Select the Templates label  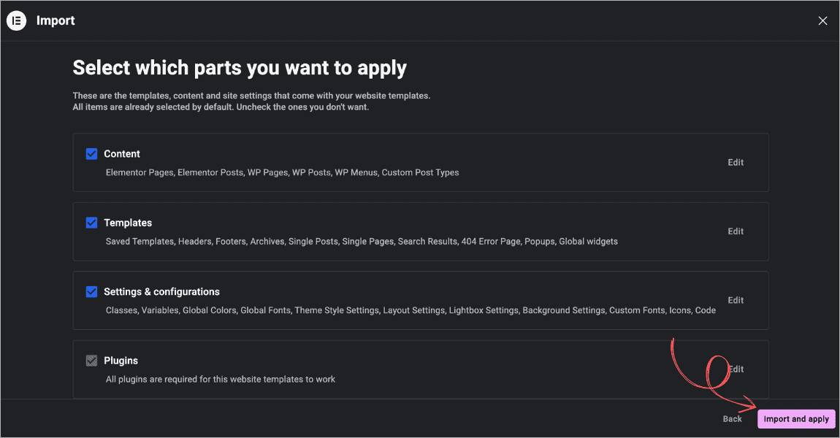point(128,223)
